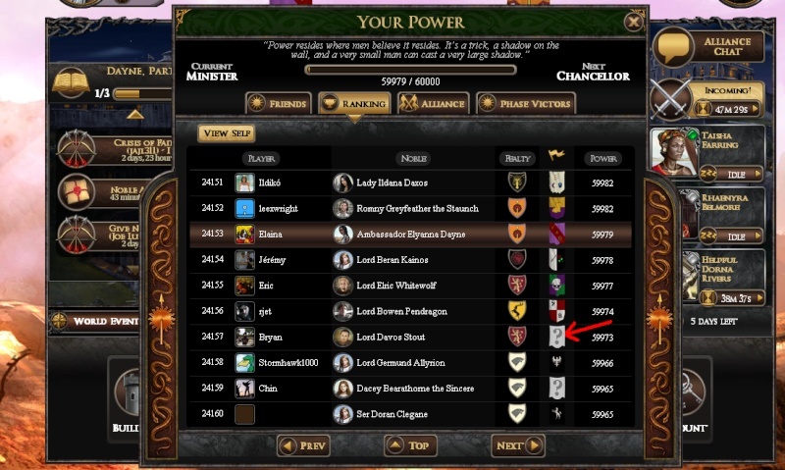
Task: Open the lore book icon
Action: coord(71,83)
